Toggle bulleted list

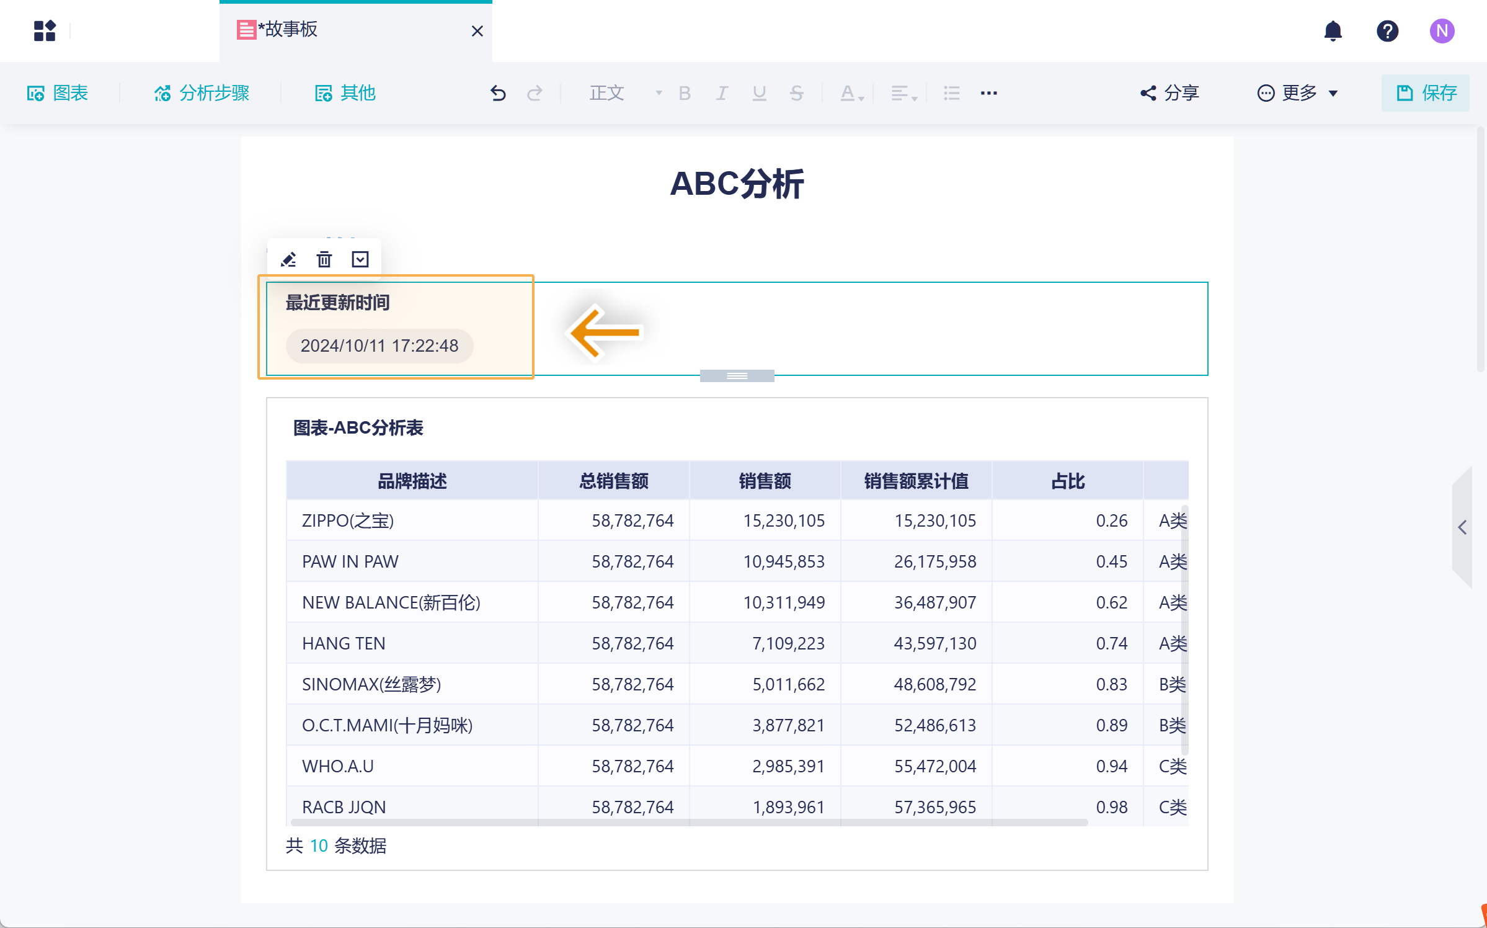(x=952, y=93)
